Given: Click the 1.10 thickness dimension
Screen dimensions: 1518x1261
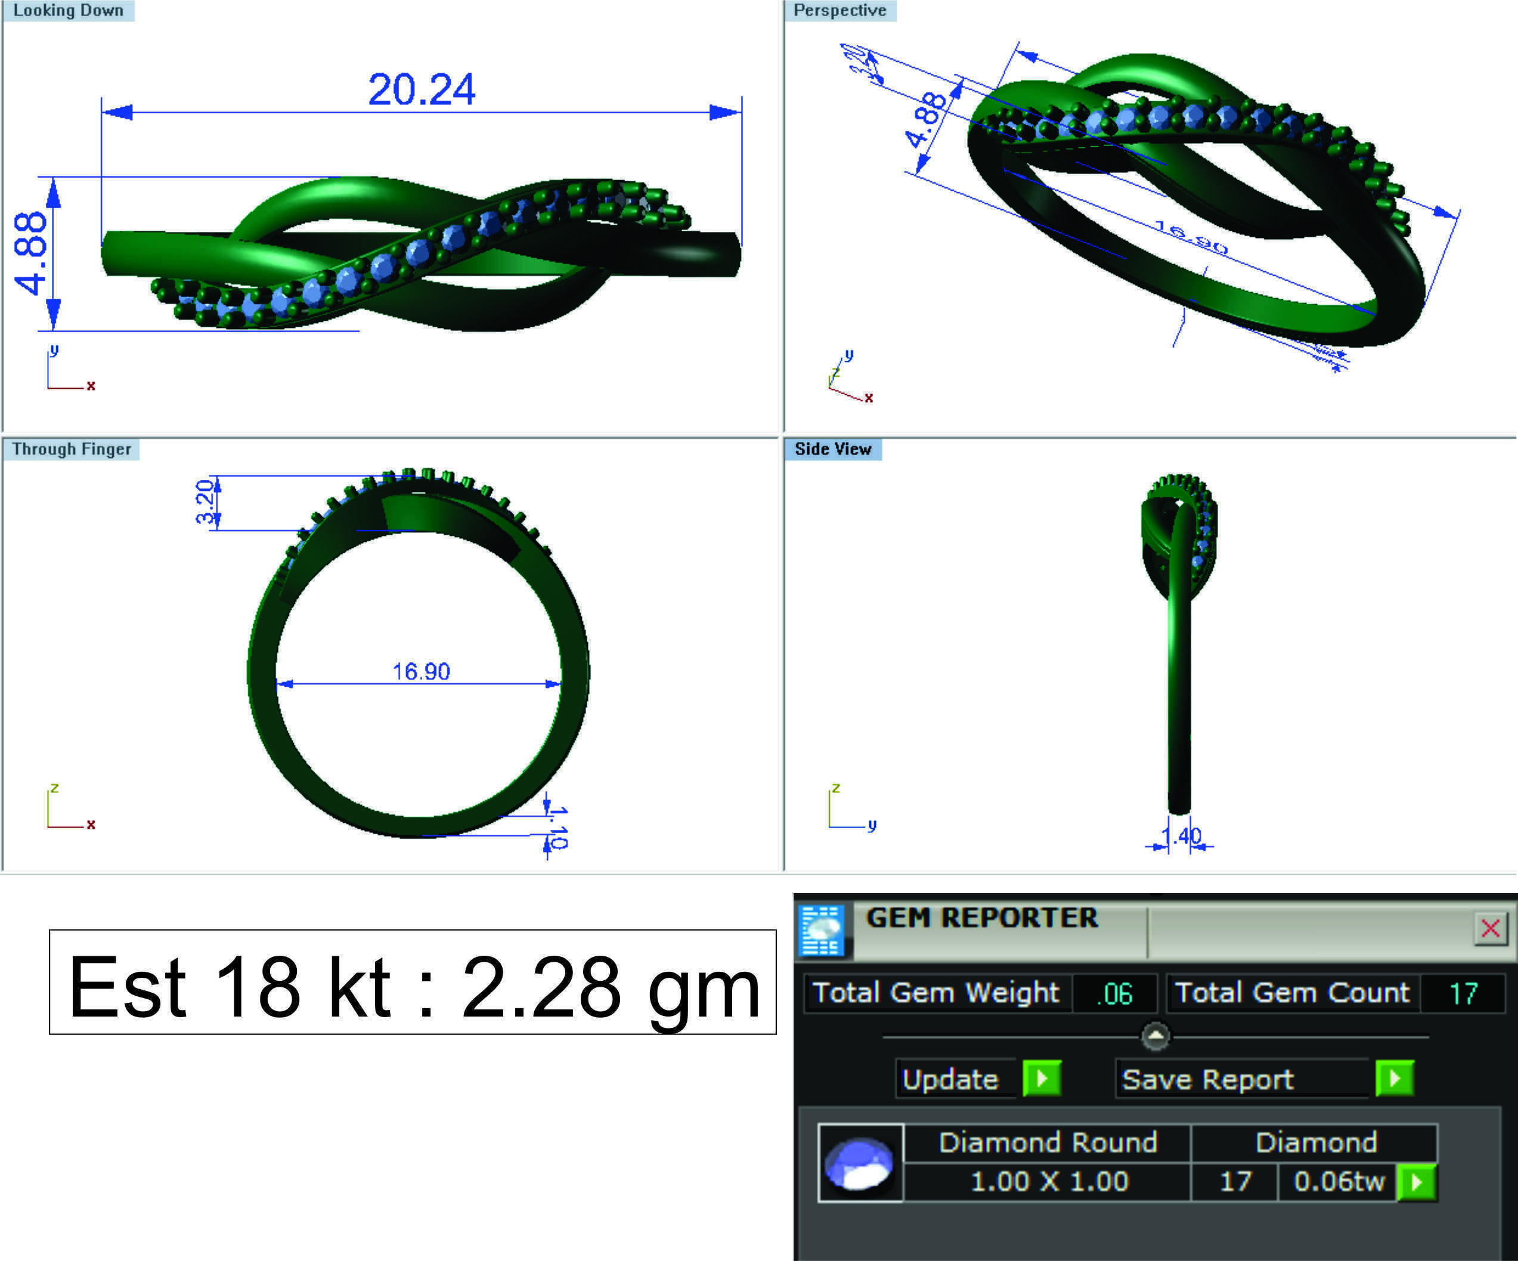Looking at the screenshot, I should [558, 829].
